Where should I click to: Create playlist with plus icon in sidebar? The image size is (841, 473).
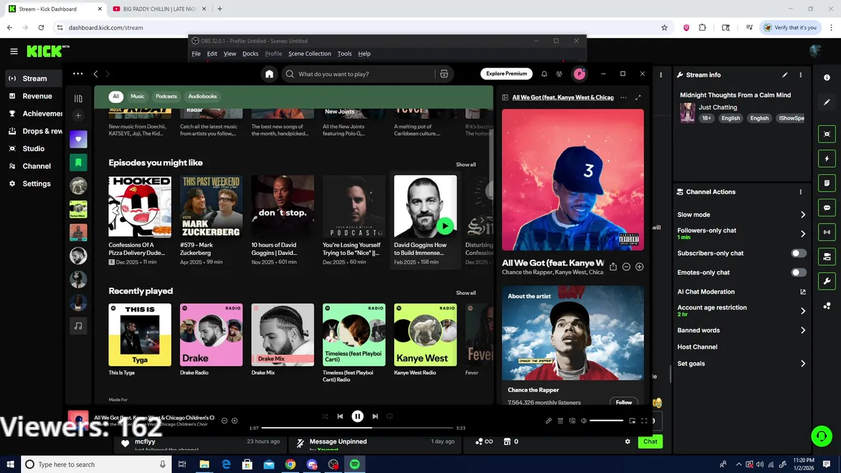78,116
